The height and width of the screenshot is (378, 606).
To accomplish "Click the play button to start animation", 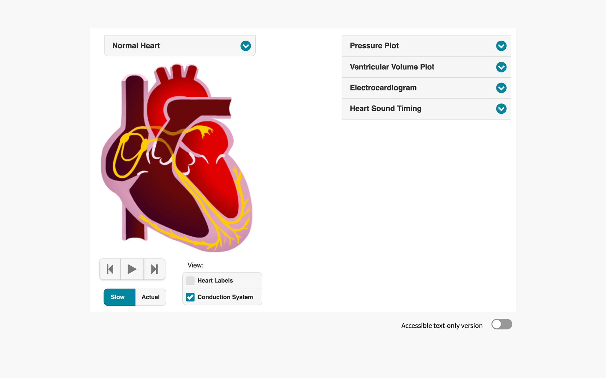I will click(x=132, y=269).
